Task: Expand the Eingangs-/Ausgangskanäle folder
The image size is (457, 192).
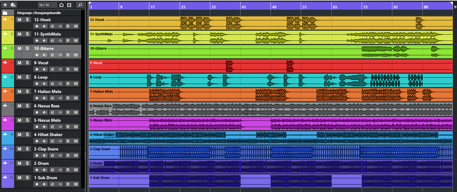Action: click(5, 13)
